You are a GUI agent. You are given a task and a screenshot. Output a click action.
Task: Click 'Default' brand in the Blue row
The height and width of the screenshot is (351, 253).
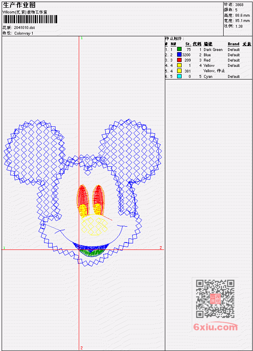point(233,55)
